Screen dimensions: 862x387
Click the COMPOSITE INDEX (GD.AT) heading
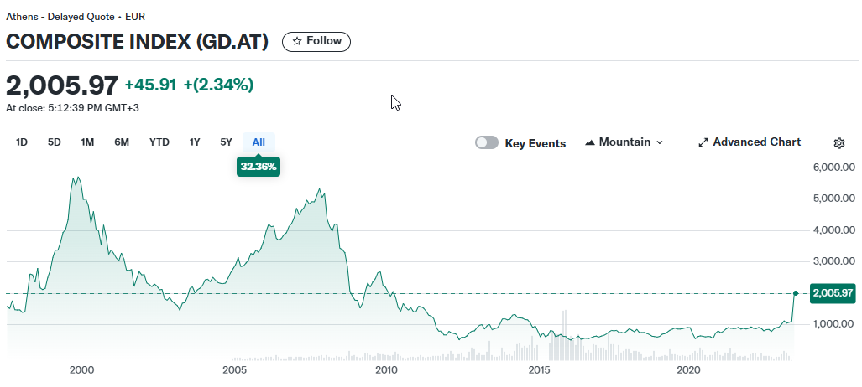coord(138,42)
